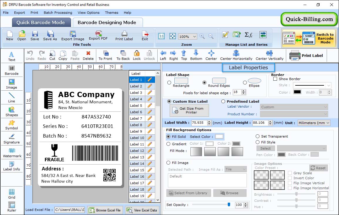Select the Predefined Label option
Viewport: 339px width, 215px height.
coord(223,101)
